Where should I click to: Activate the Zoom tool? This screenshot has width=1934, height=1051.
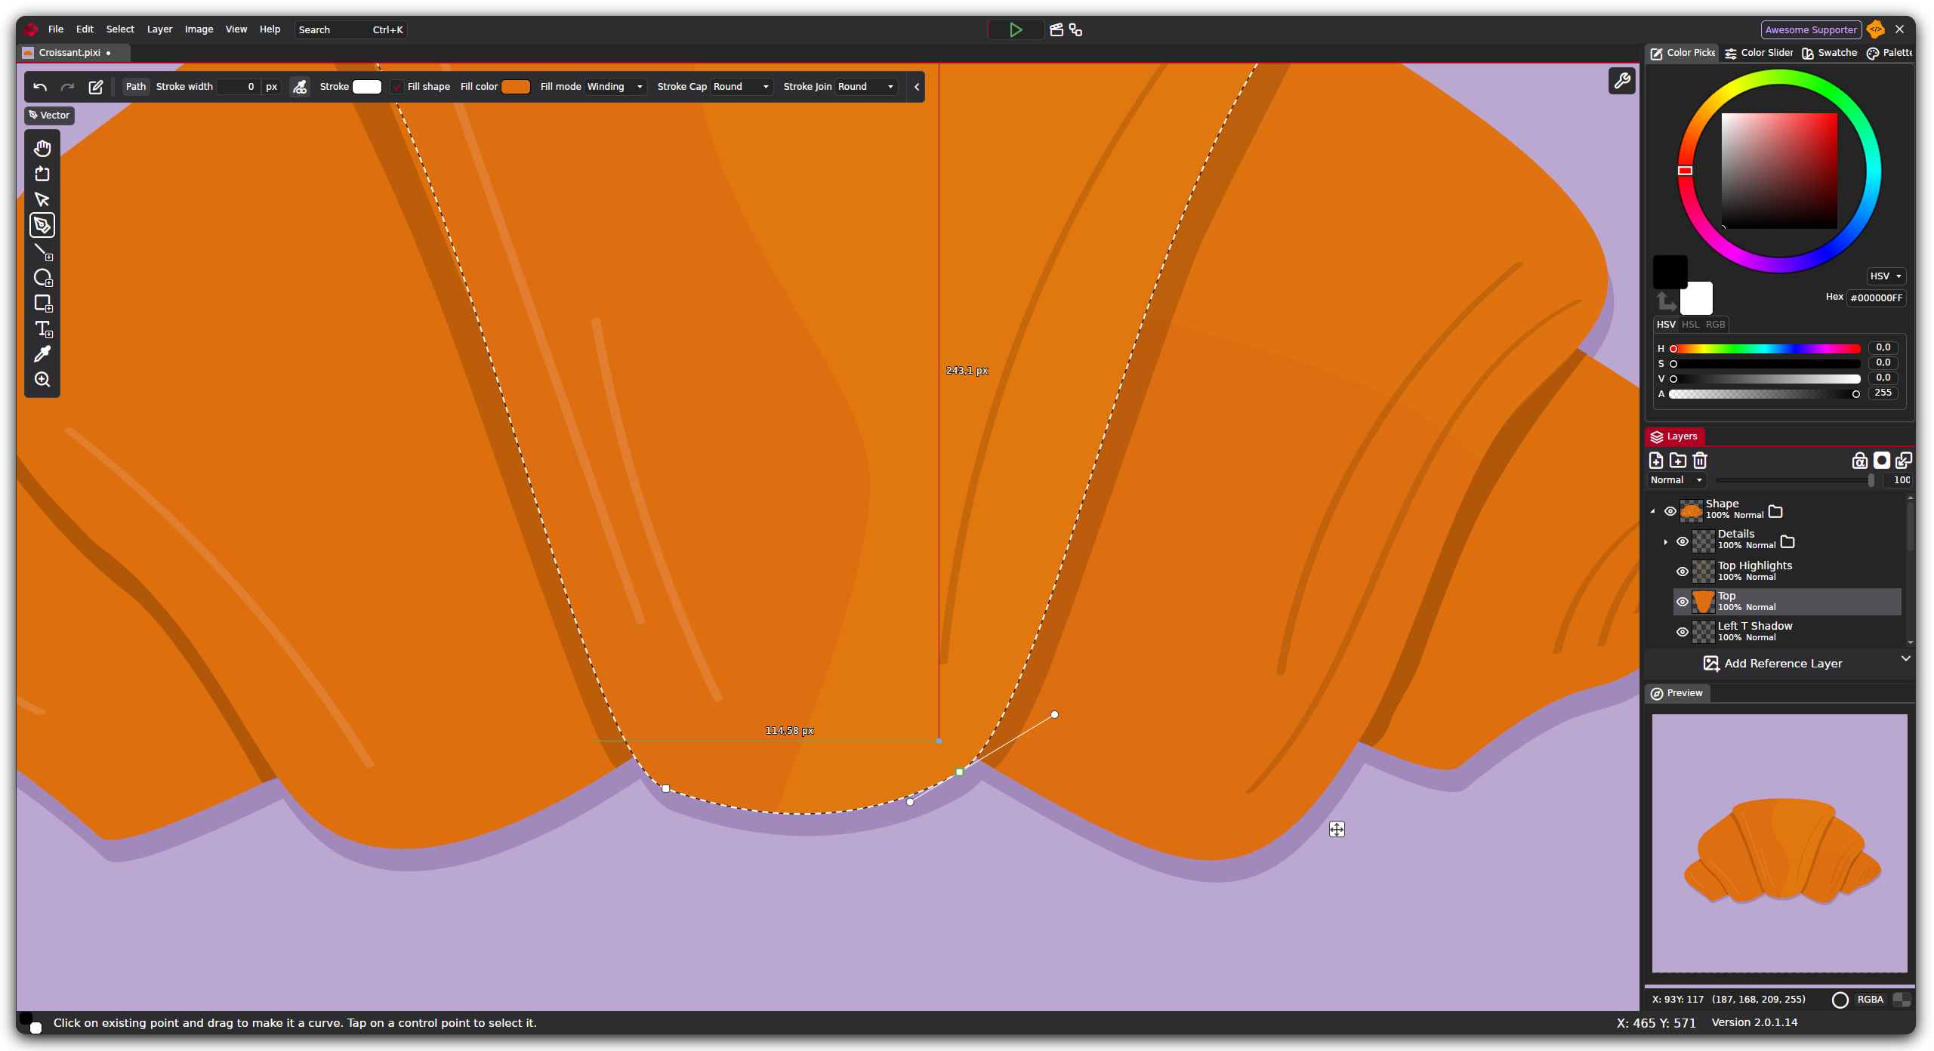(x=42, y=380)
